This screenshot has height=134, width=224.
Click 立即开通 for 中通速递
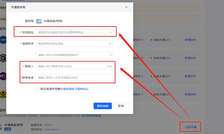(x=191, y=127)
